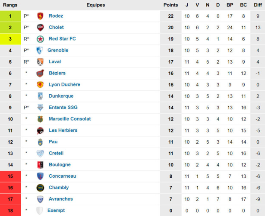Screen dimensions: 265x216
Task: Open the Concarneau team link
Action: point(63,176)
